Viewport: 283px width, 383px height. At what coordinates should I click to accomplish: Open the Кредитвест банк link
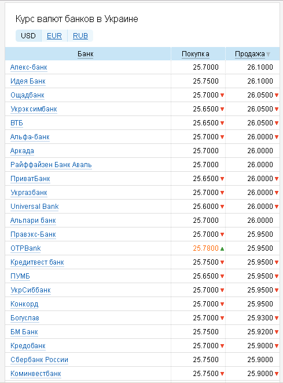37,262
